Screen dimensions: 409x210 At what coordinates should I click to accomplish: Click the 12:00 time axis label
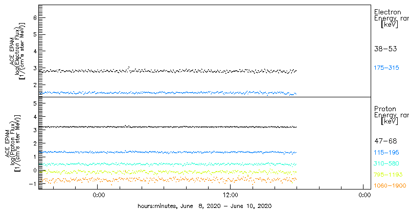tap(231, 195)
